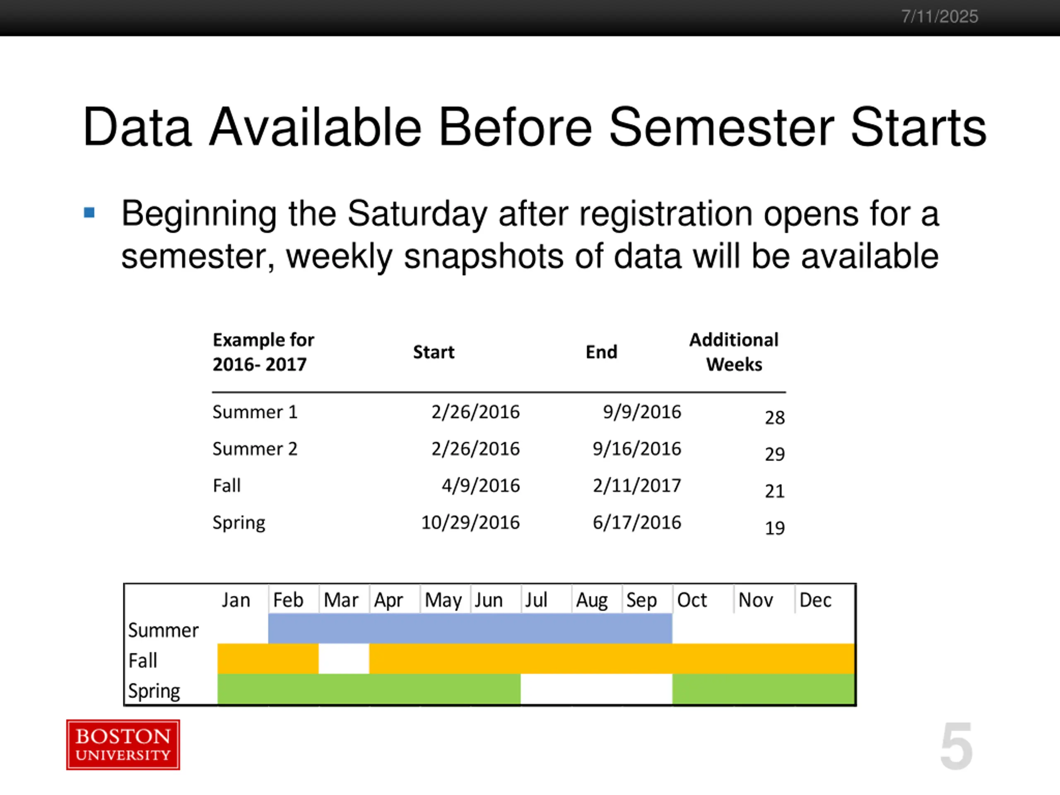Click the 7/11/2025 date in header
Screen dimensions: 1060x795
click(939, 17)
